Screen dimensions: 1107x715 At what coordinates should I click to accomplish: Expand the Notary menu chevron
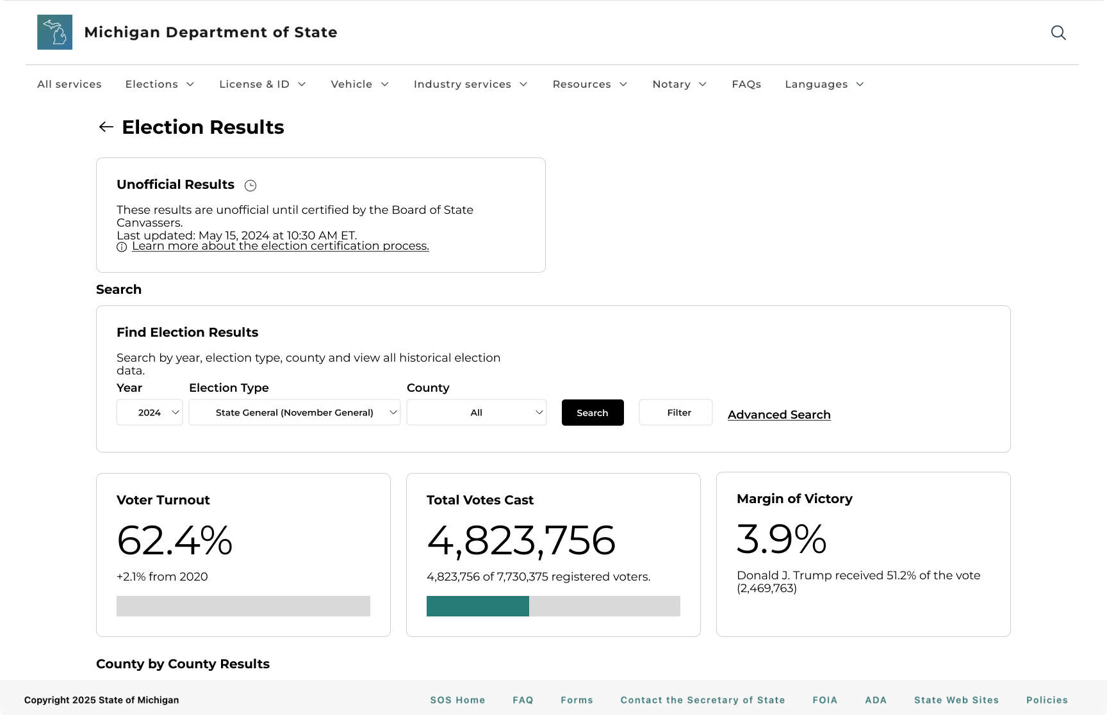pyautogui.click(x=703, y=84)
